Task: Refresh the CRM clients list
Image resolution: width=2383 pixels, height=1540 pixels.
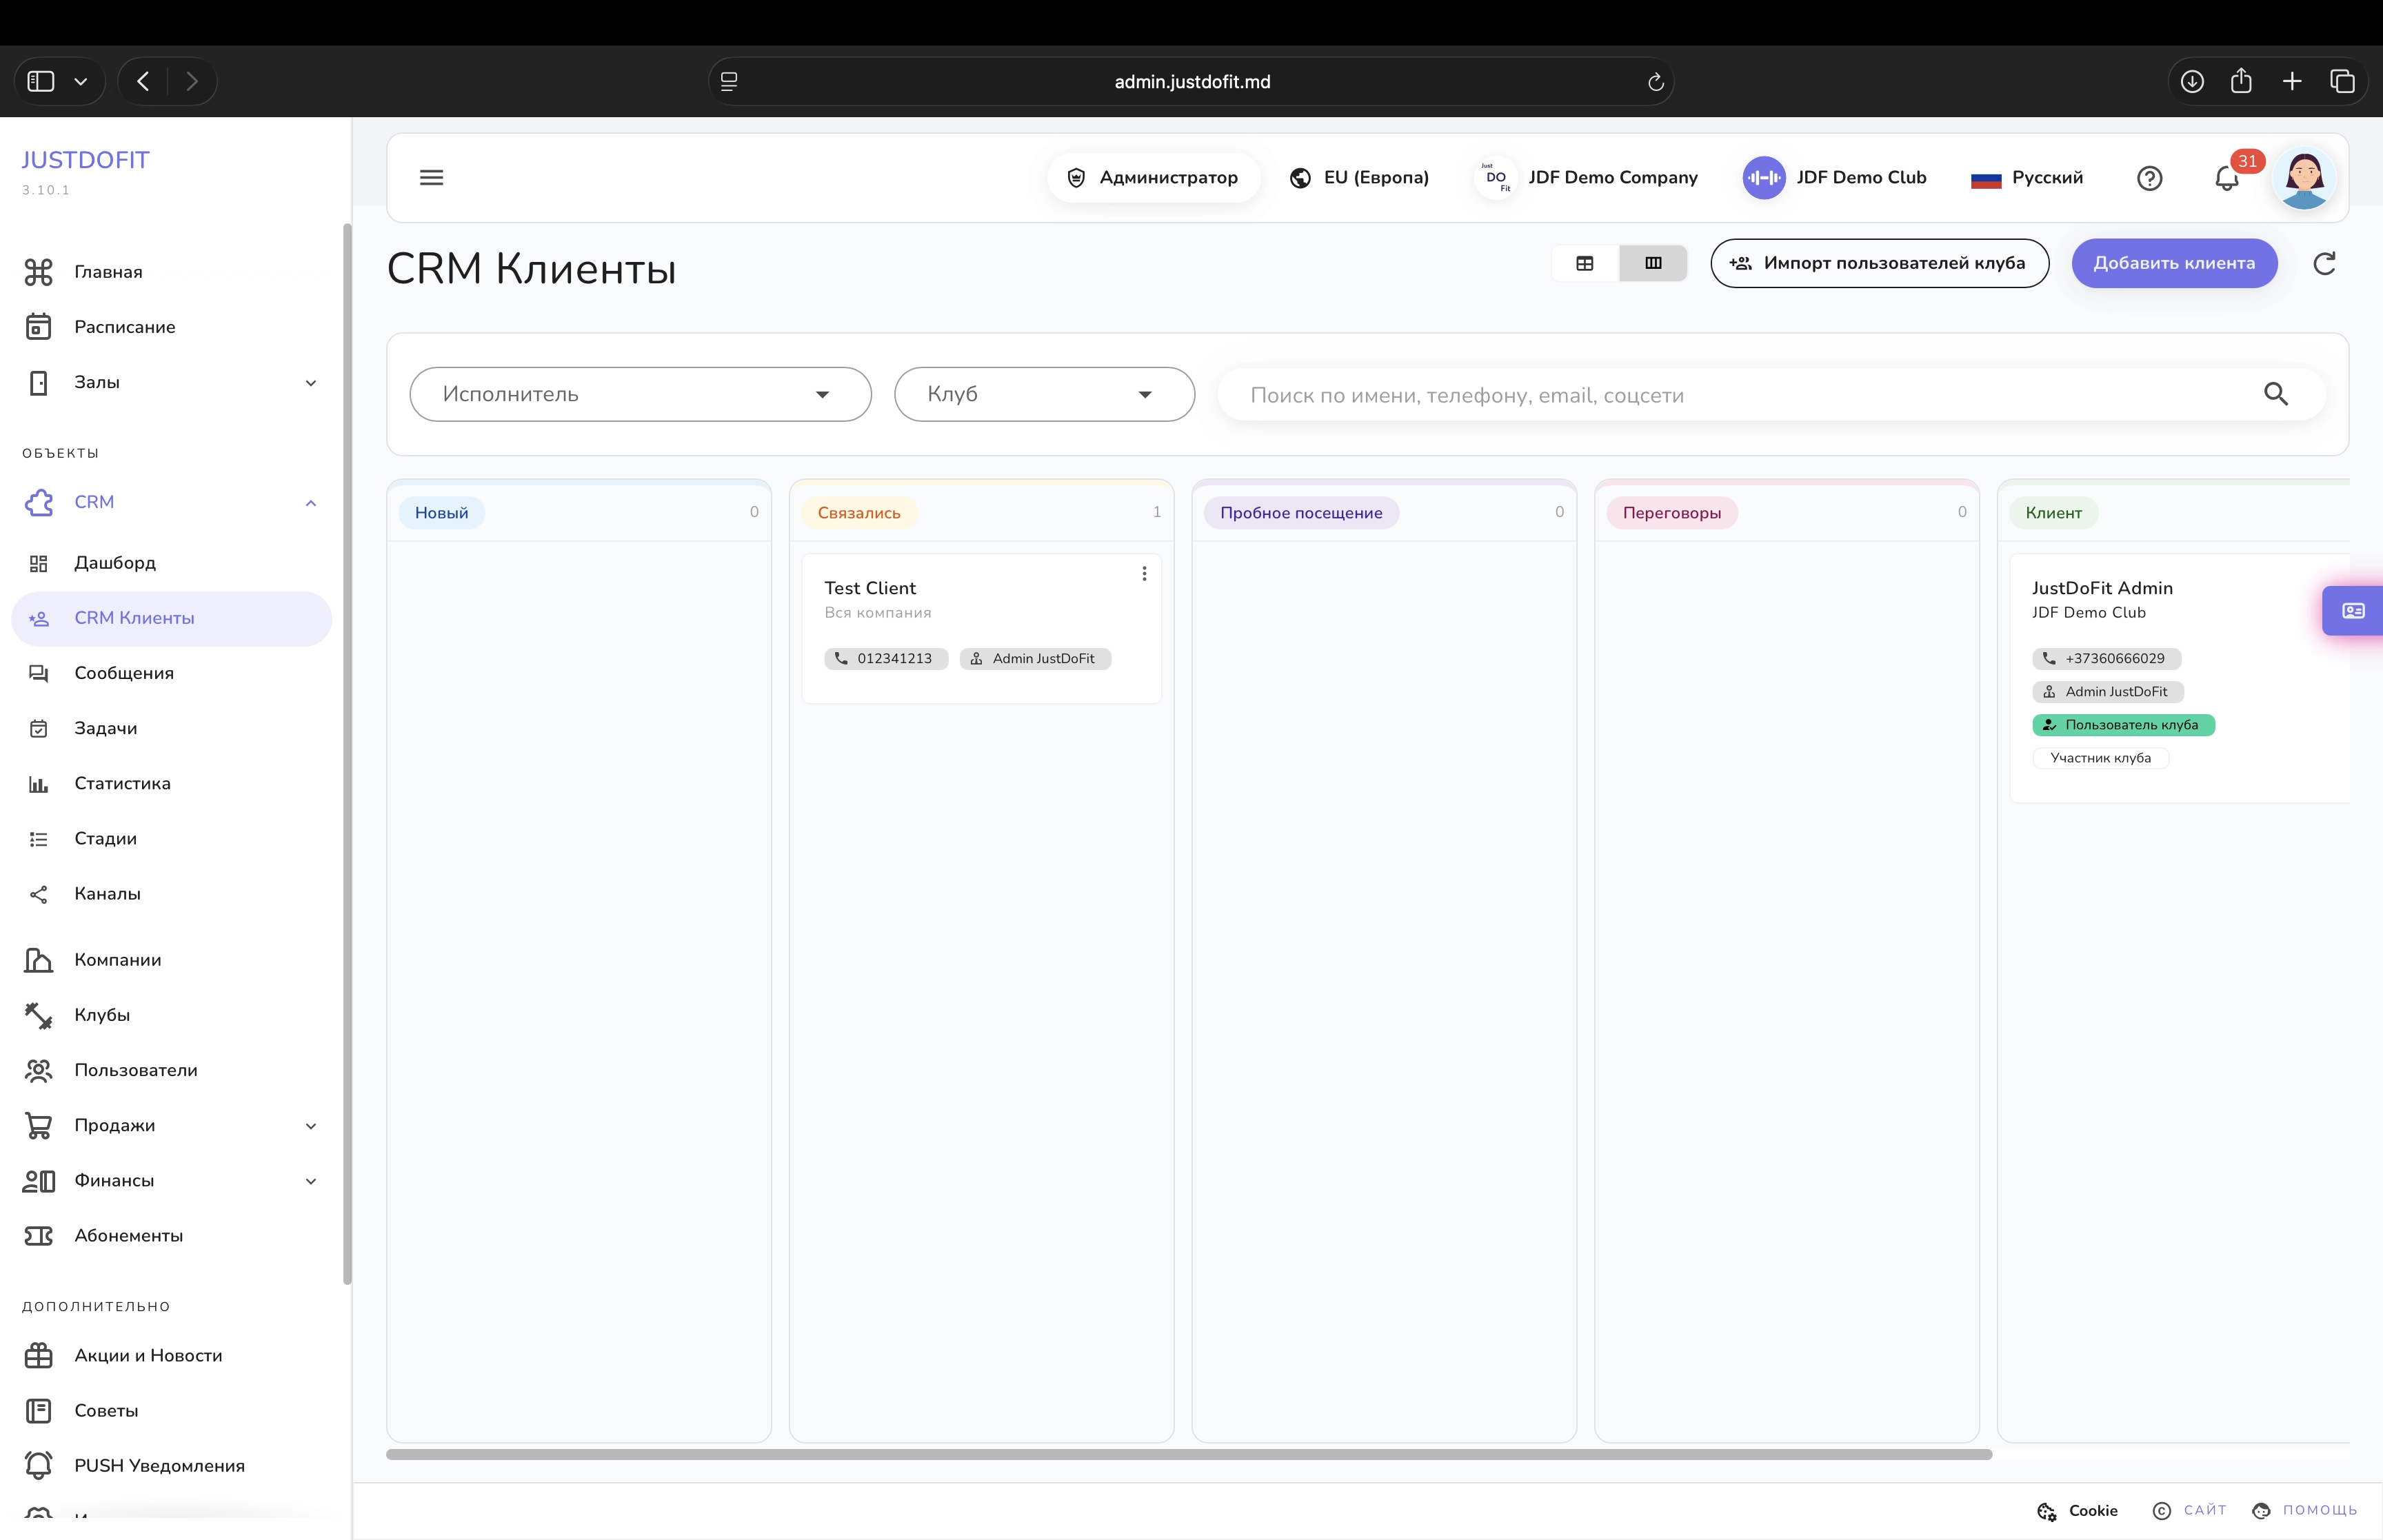Action: coord(2324,264)
